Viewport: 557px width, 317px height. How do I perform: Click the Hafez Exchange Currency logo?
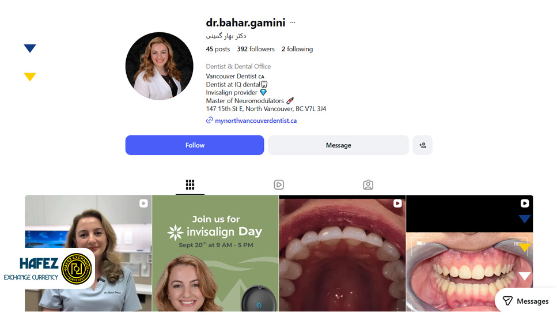point(48,269)
